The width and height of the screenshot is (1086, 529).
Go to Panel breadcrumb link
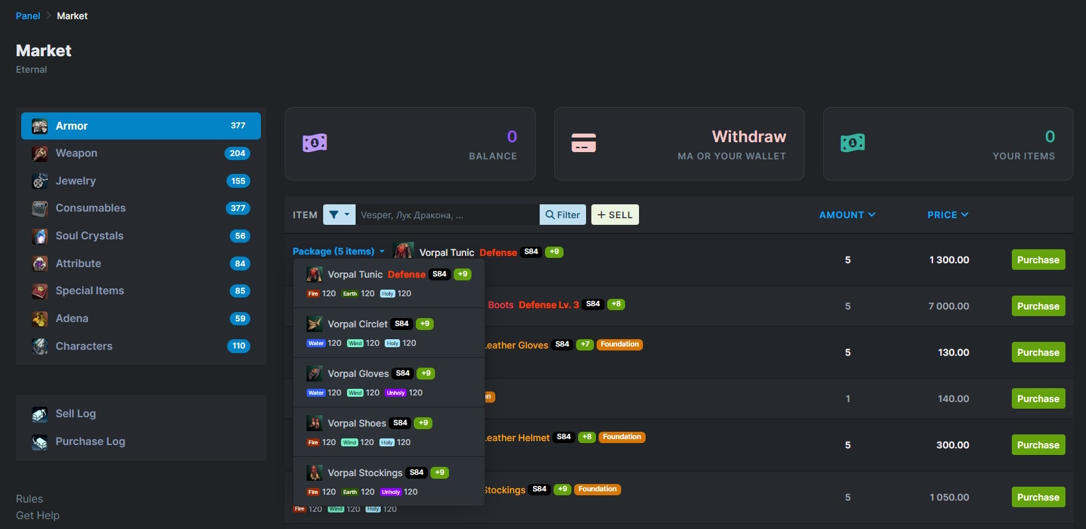28,16
